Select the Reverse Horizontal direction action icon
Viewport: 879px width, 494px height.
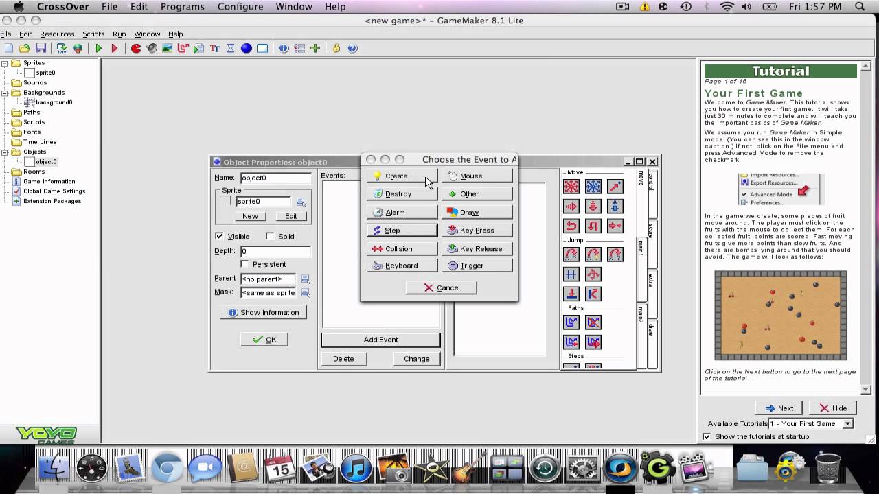pyautogui.click(x=571, y=225)
